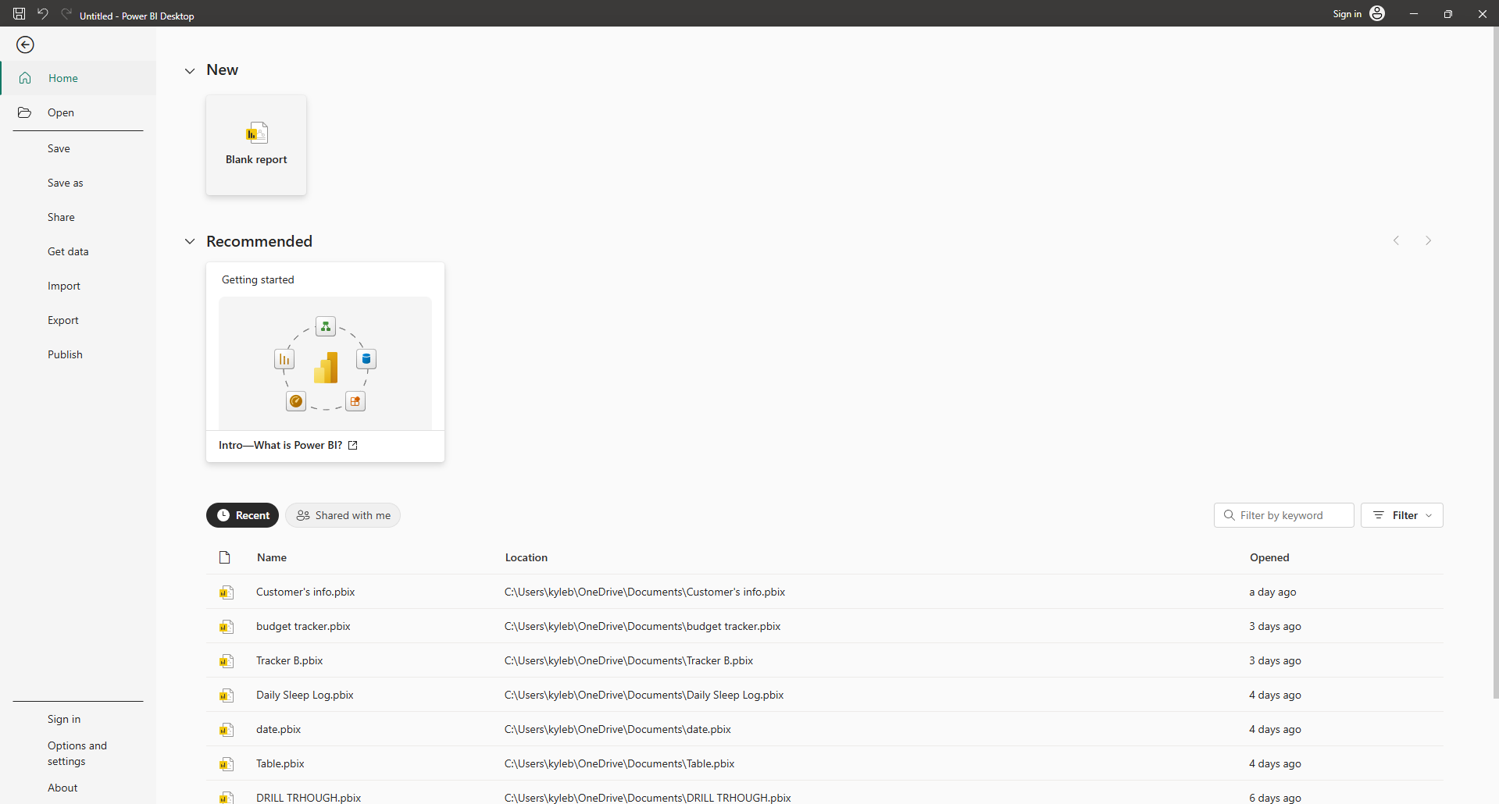
Task: Open Customer's info.pbix file name
Action: point(305,592)
